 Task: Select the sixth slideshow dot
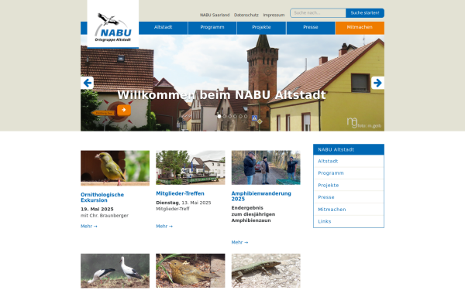tap(246, 116)
